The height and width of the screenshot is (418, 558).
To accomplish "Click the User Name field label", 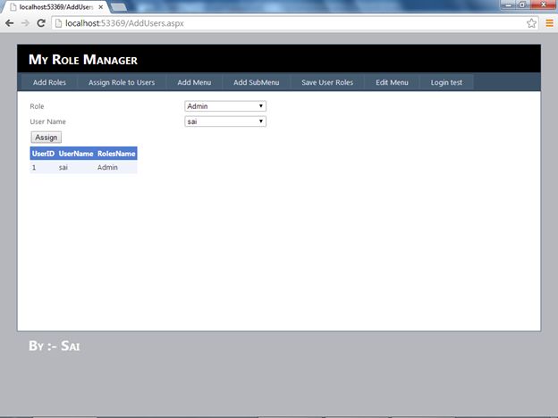I will [x=47, y=121].
